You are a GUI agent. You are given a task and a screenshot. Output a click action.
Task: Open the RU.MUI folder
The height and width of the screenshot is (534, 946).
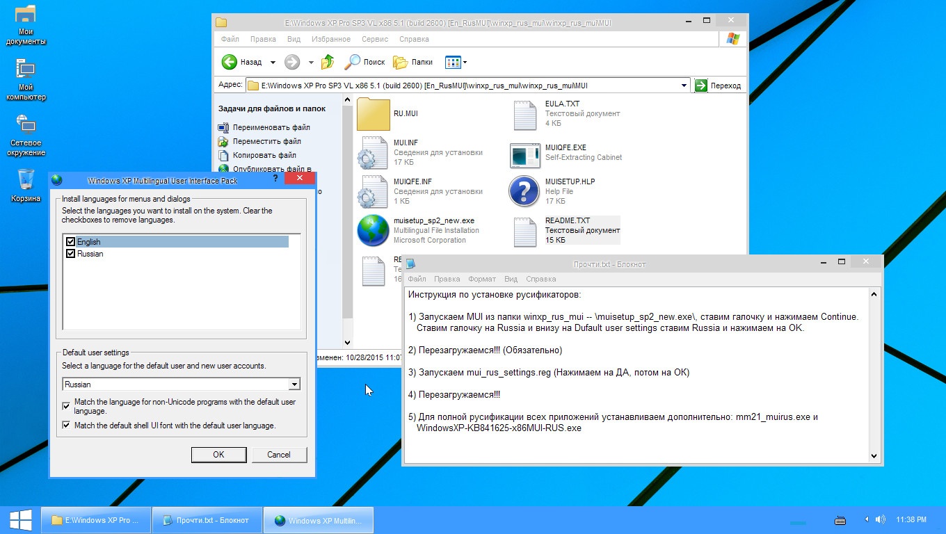pos(373,114)
